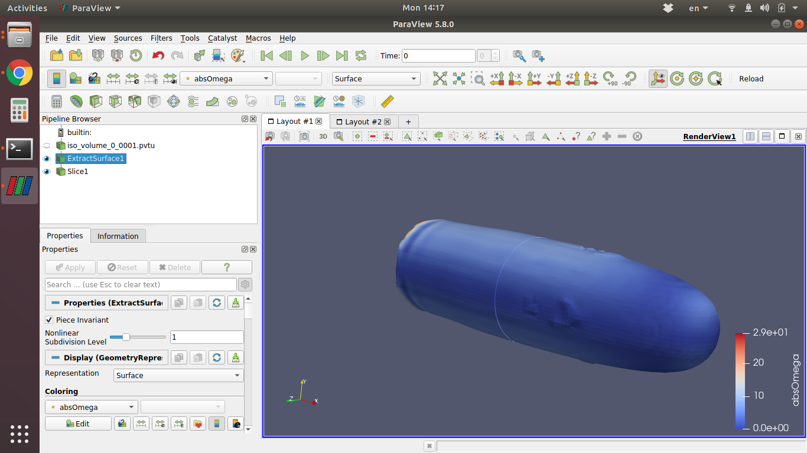Open the Sources menu
This screenshot has width=807, height=453.
[x=128, y=38]
